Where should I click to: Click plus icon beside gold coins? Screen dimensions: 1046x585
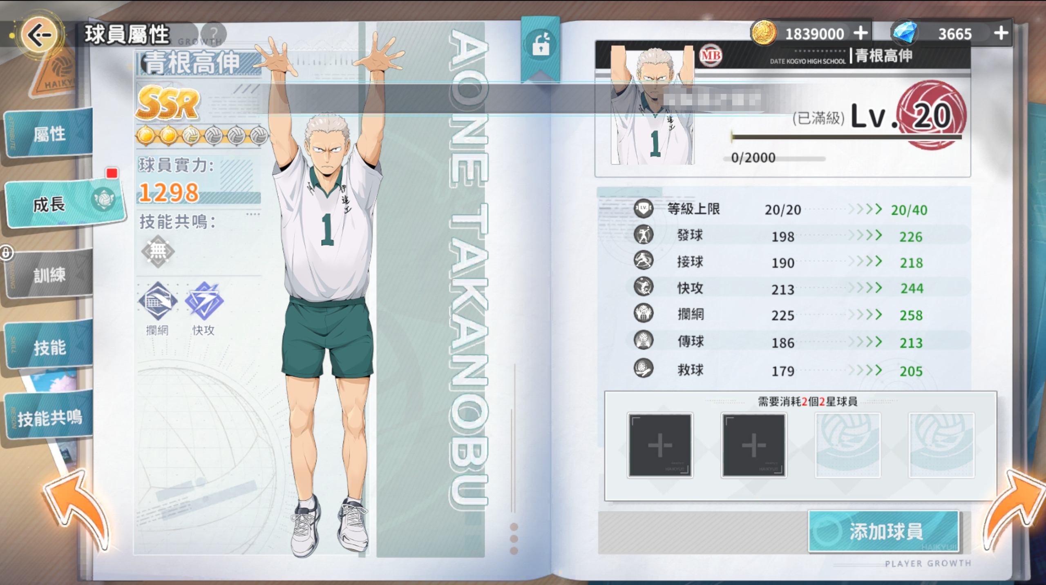[860, 33]
